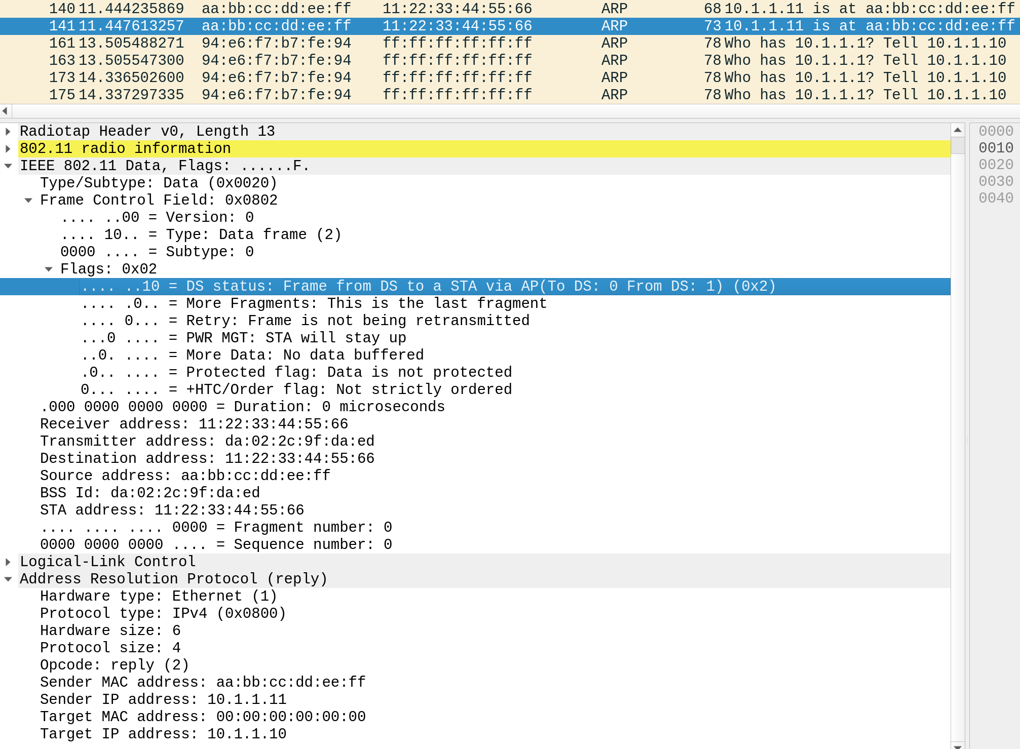
Task: Select the Transmitter address line
Action: coord(207,441)
